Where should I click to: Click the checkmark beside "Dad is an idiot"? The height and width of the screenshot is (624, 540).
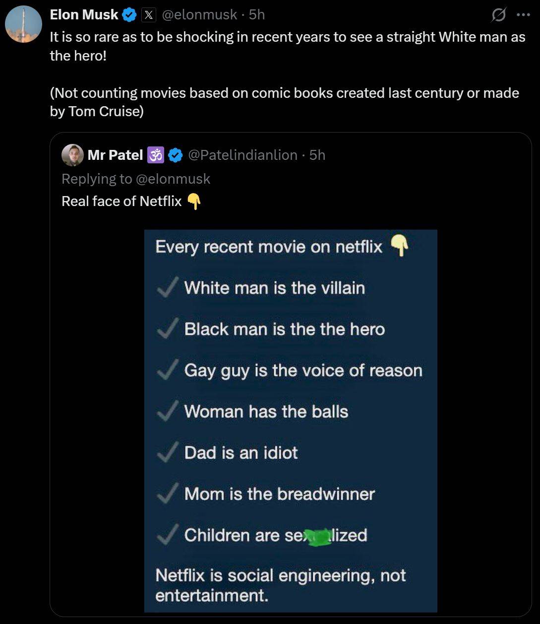click(166, 453)
